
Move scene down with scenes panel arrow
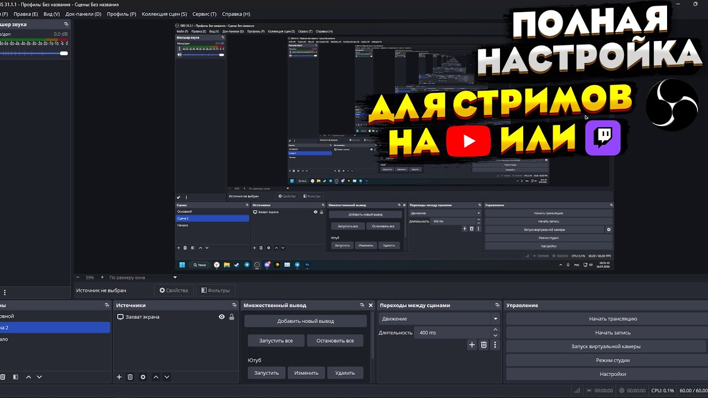coord(39,377)
